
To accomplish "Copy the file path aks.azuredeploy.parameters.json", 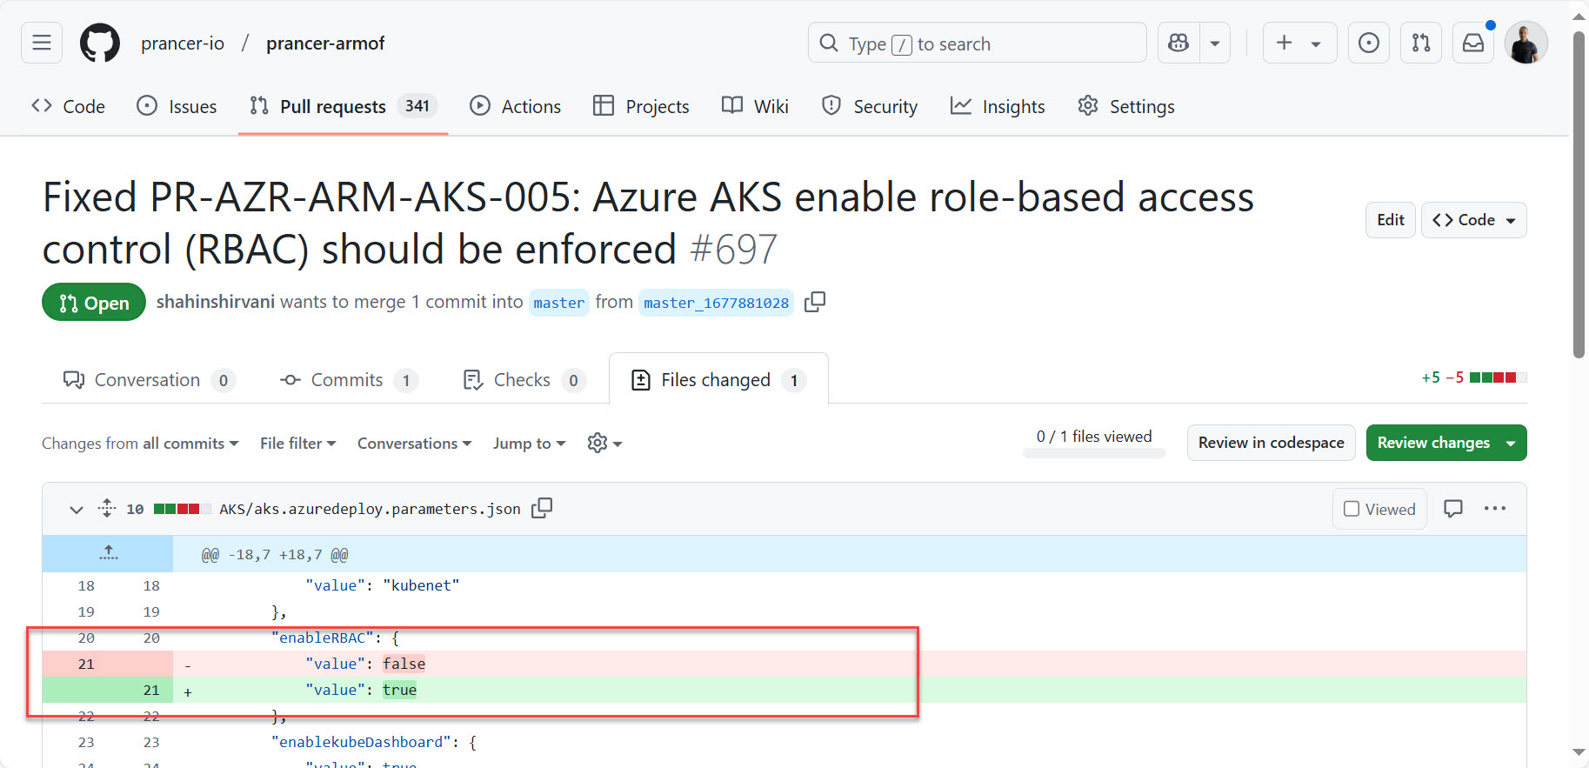I will tap(542, 508).
